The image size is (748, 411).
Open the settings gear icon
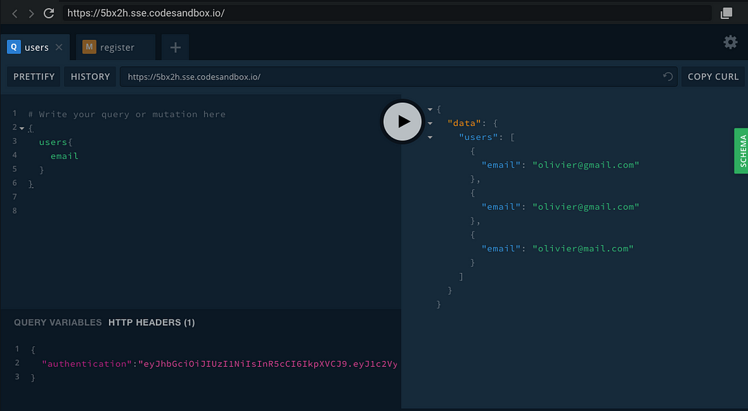click(x=730, y=42)
